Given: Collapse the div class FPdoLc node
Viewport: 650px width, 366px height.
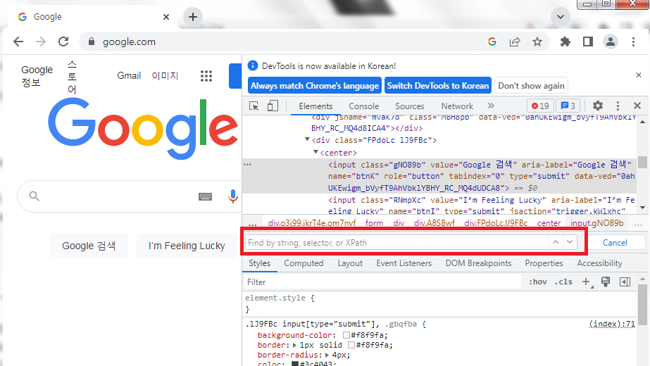Looking at the screenshot, I should (307, 139).
